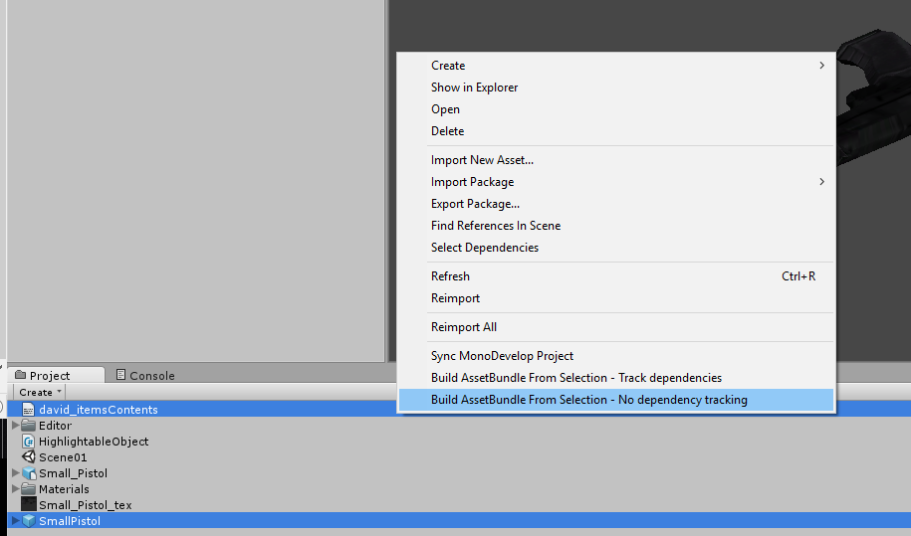This screenshot has width=911, height=536.
Task: Click the Console tab log icon
Action: (120, 375)
